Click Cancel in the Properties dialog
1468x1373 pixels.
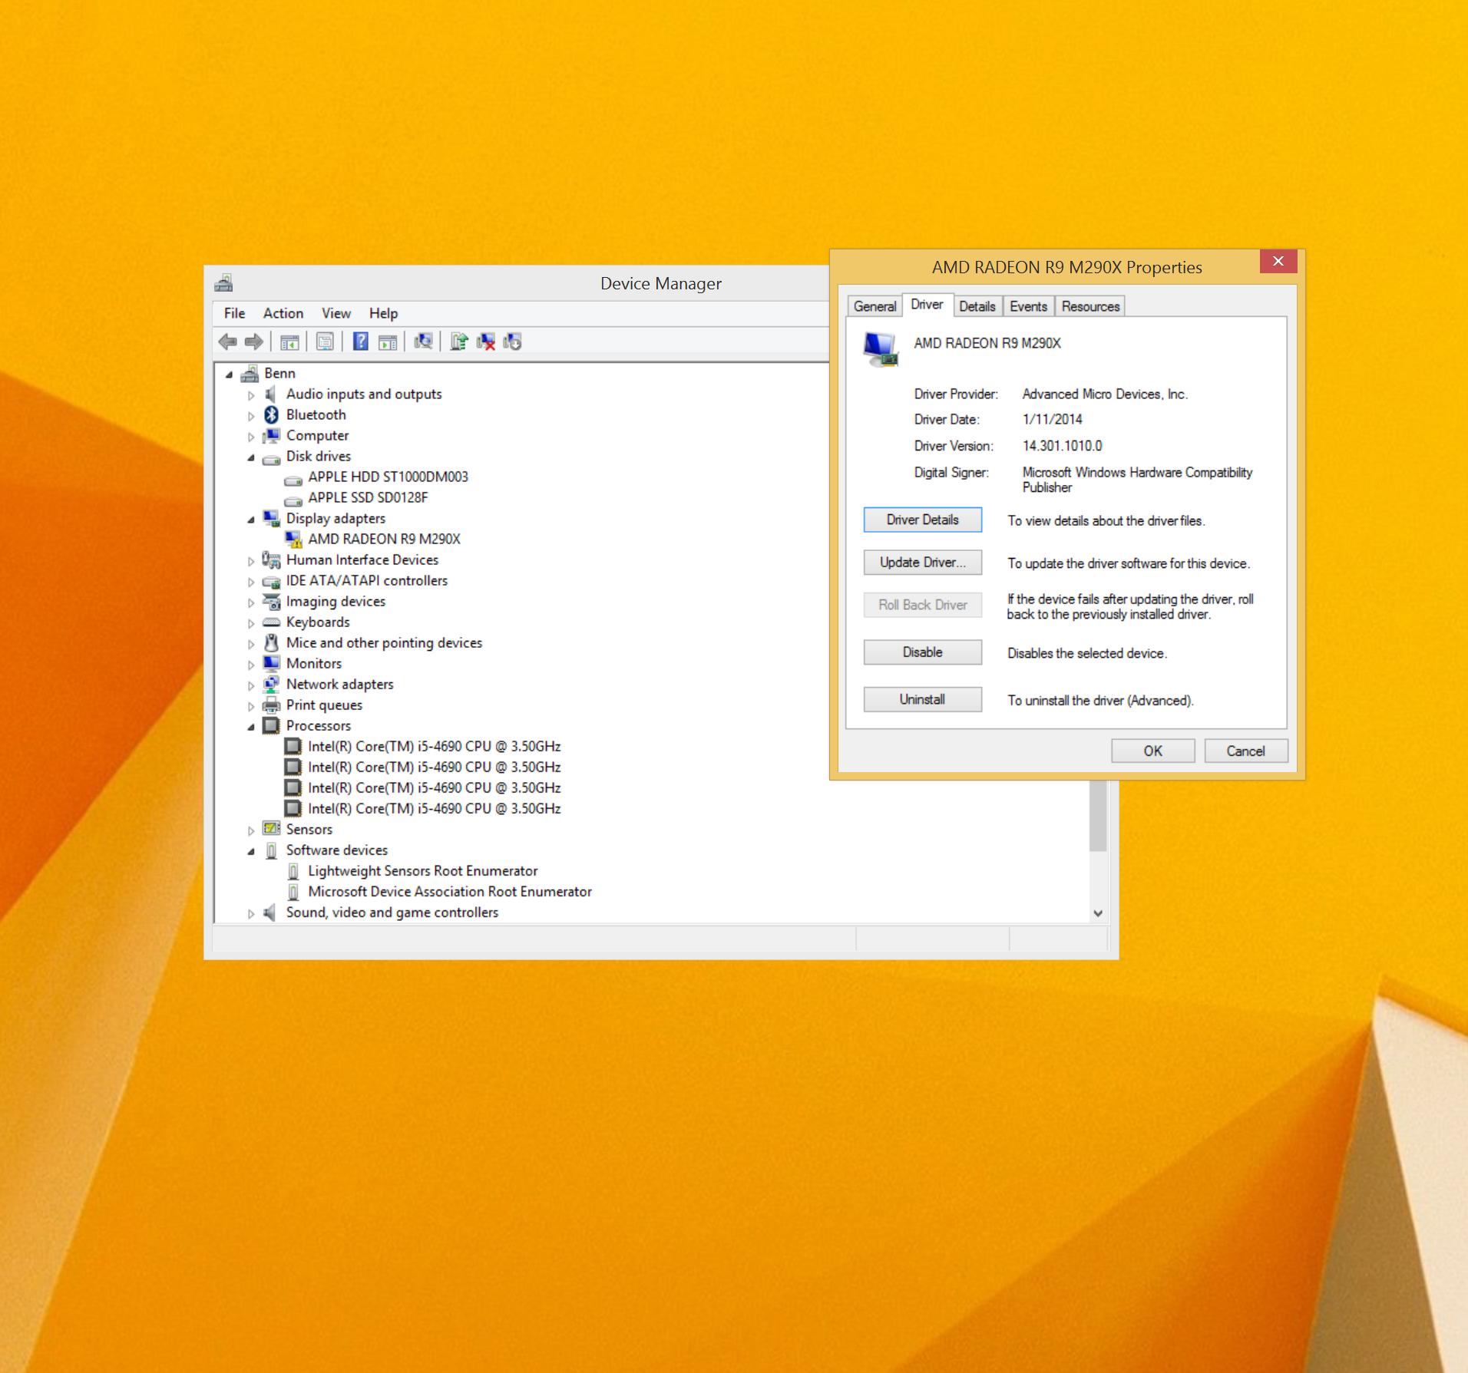[x=1245, y=751]
